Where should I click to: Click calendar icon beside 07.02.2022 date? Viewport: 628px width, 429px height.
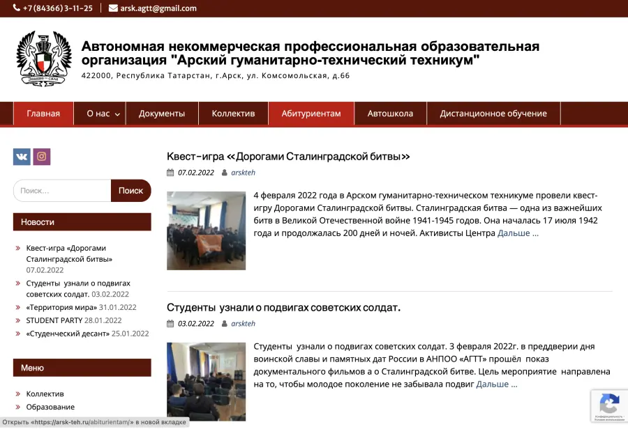coord(170,173)
